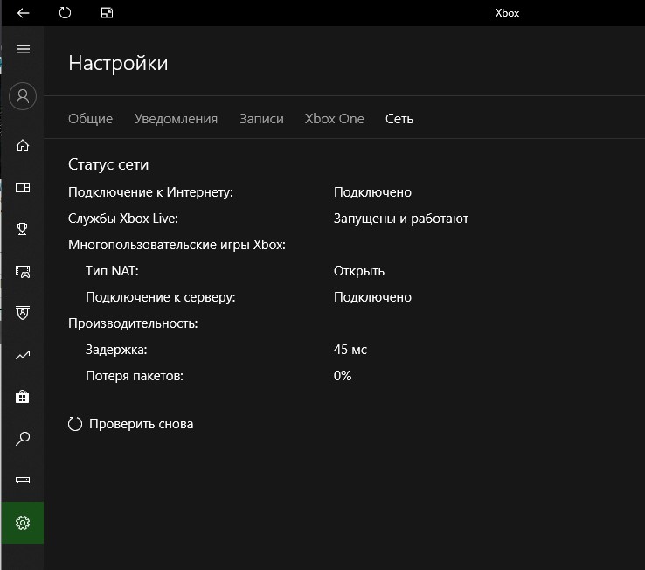Open the user profile avatar
645x570 pixels.
tap(23, 96)
